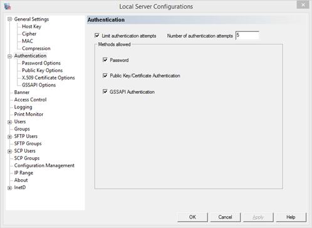
Task: Select SFTP Users tree item
Action: [26, 136]
